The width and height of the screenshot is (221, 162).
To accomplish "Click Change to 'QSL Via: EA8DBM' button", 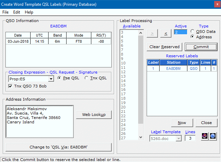I will (x=58, y=147).
